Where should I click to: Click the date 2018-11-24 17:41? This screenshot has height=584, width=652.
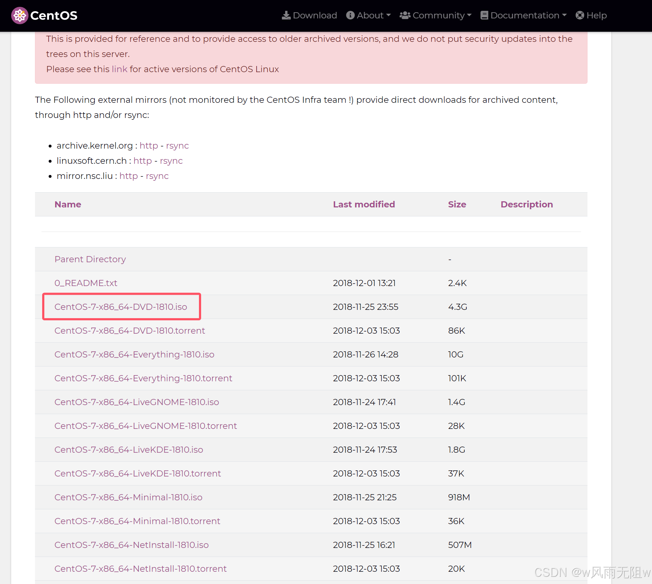click(x=364, y=402)
